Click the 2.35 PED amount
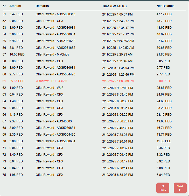 (x=16, y=135)
